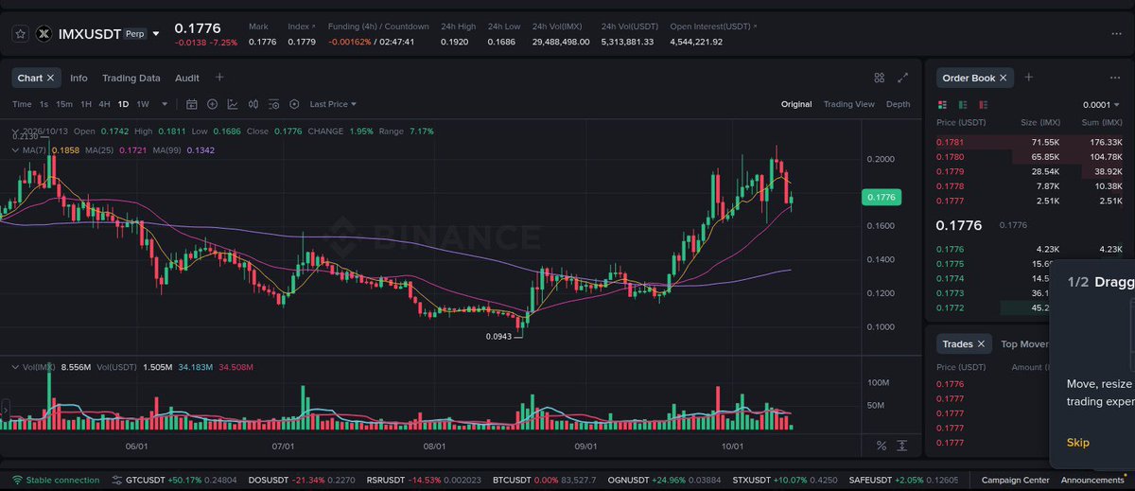Open the chart display settings icon

point(273,104)
